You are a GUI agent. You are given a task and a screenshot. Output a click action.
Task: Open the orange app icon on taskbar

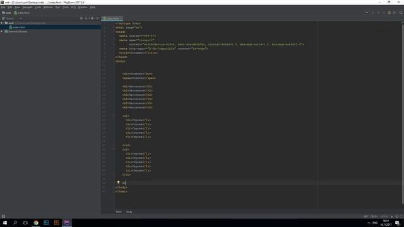(x=56, y=223)
